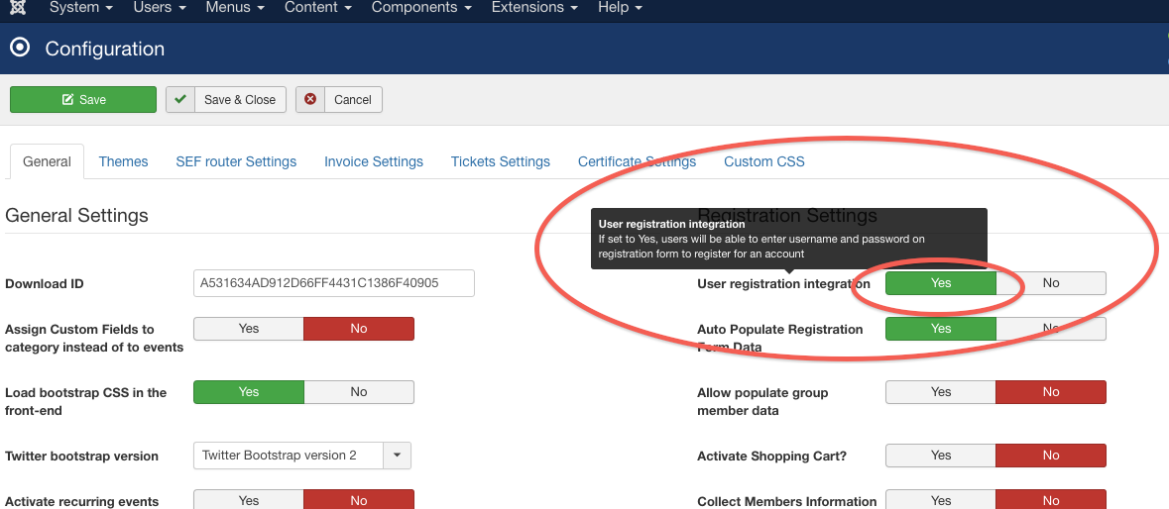Turn on Activate recurring events
This screenshot has width=1169, height=509.
click(x=249, y=501)
